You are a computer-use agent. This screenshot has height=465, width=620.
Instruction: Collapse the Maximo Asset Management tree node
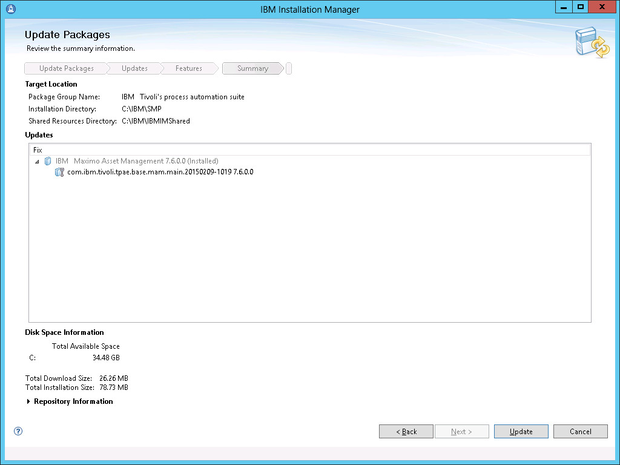[x=37, y=161]
